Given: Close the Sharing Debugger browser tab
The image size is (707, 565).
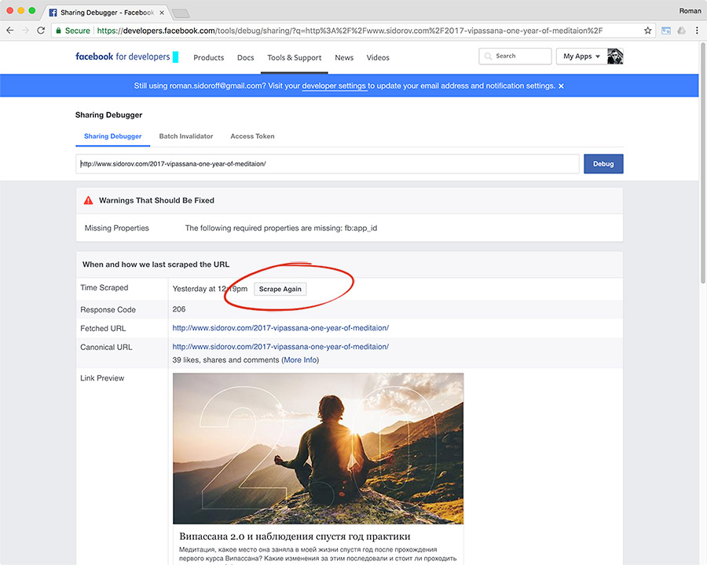Looking at the screenshot, I should pyautogui.click(x=161, y=13).
